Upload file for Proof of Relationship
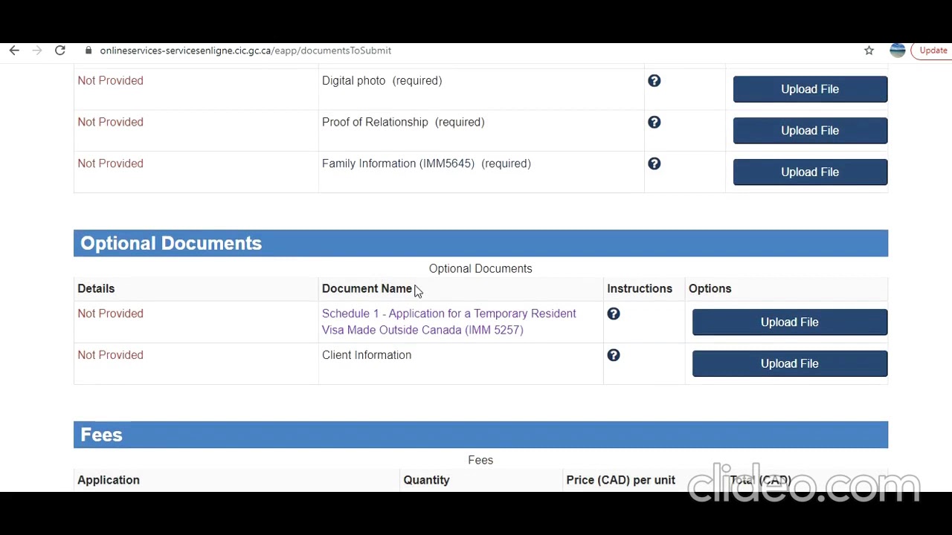 pos(809,131)
